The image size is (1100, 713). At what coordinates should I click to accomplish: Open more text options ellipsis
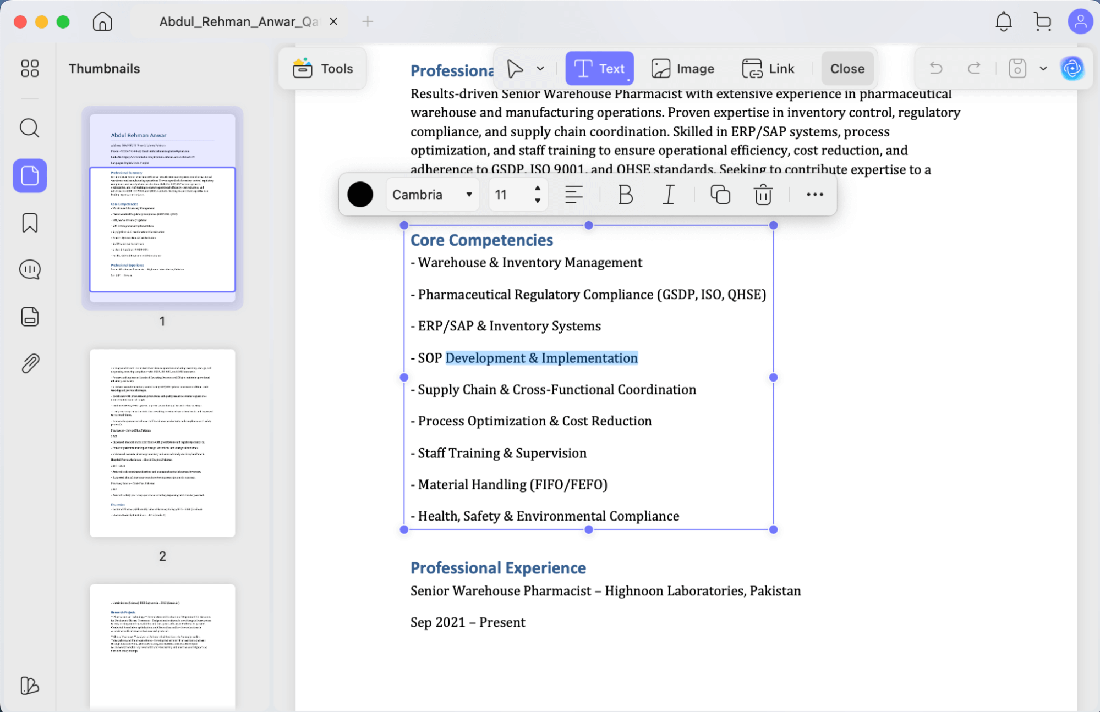(814, 195)
